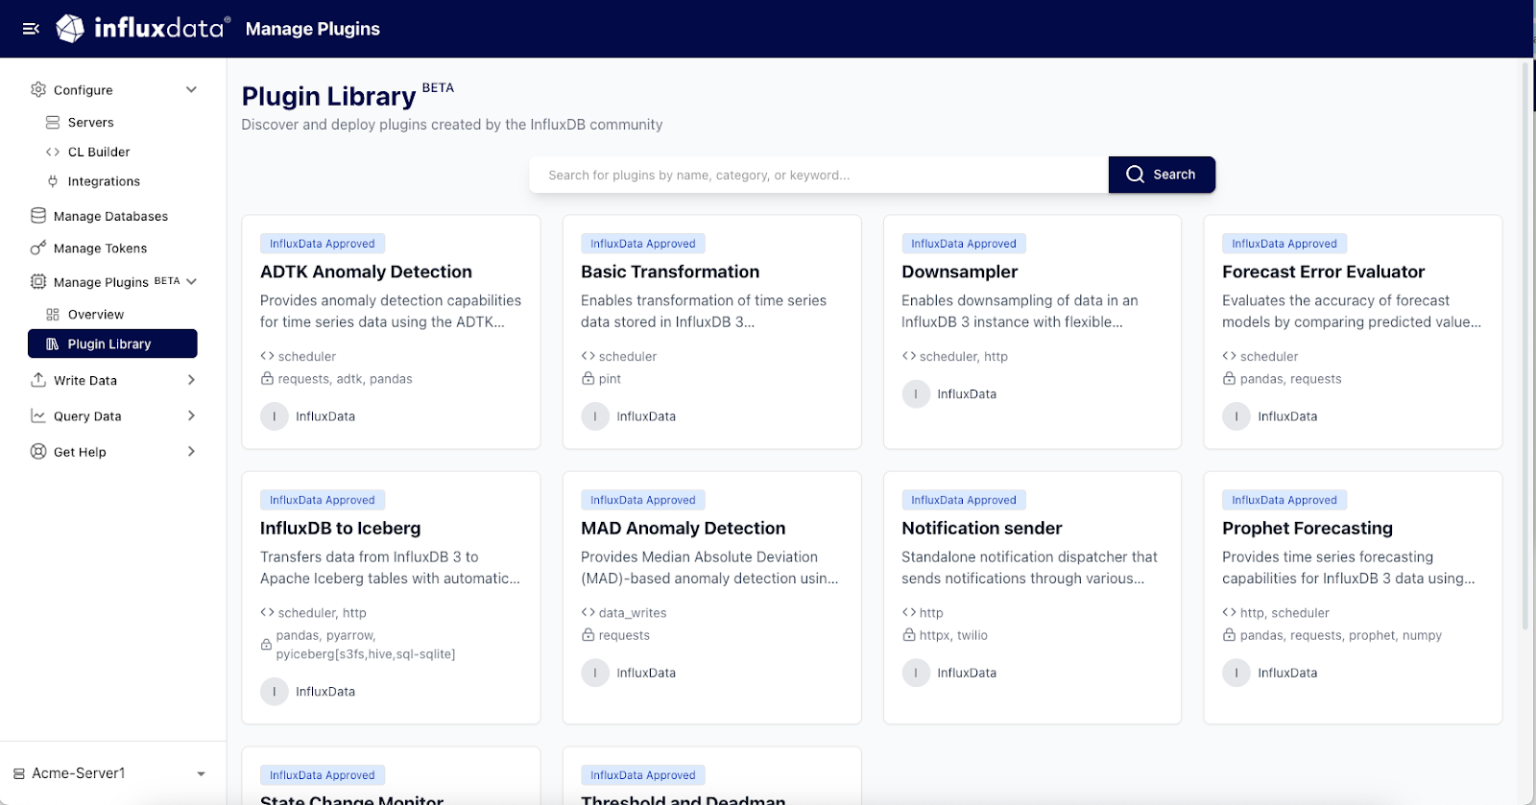This screenshot has width=1536, height=805.
Task: Click Notification sender author avatar
Action: tap(916, 673)
